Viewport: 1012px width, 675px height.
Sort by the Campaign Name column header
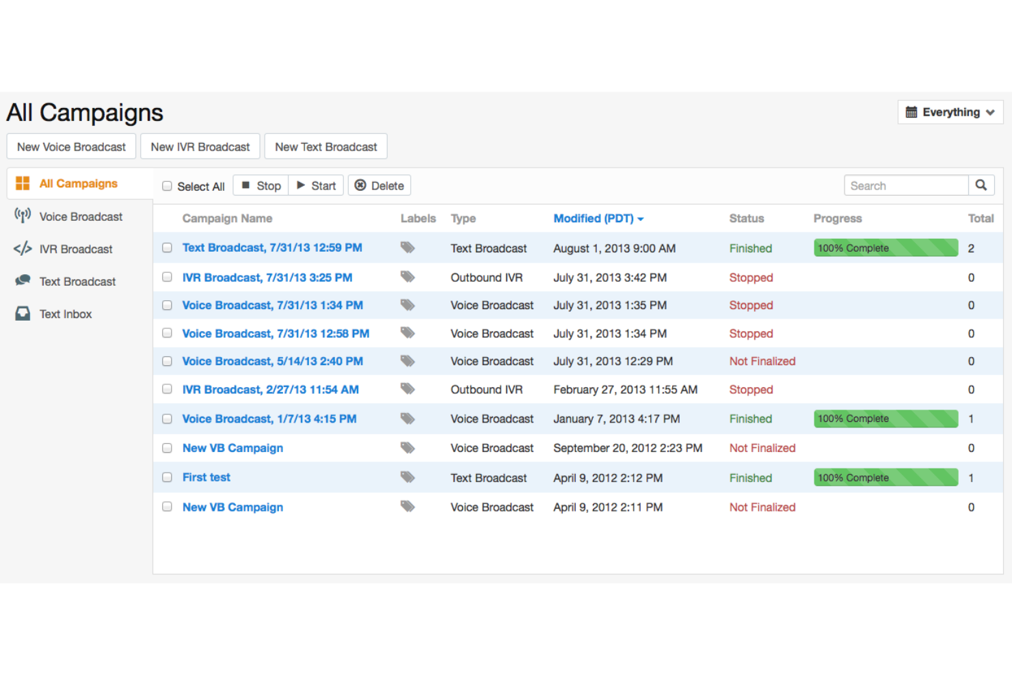227,218
